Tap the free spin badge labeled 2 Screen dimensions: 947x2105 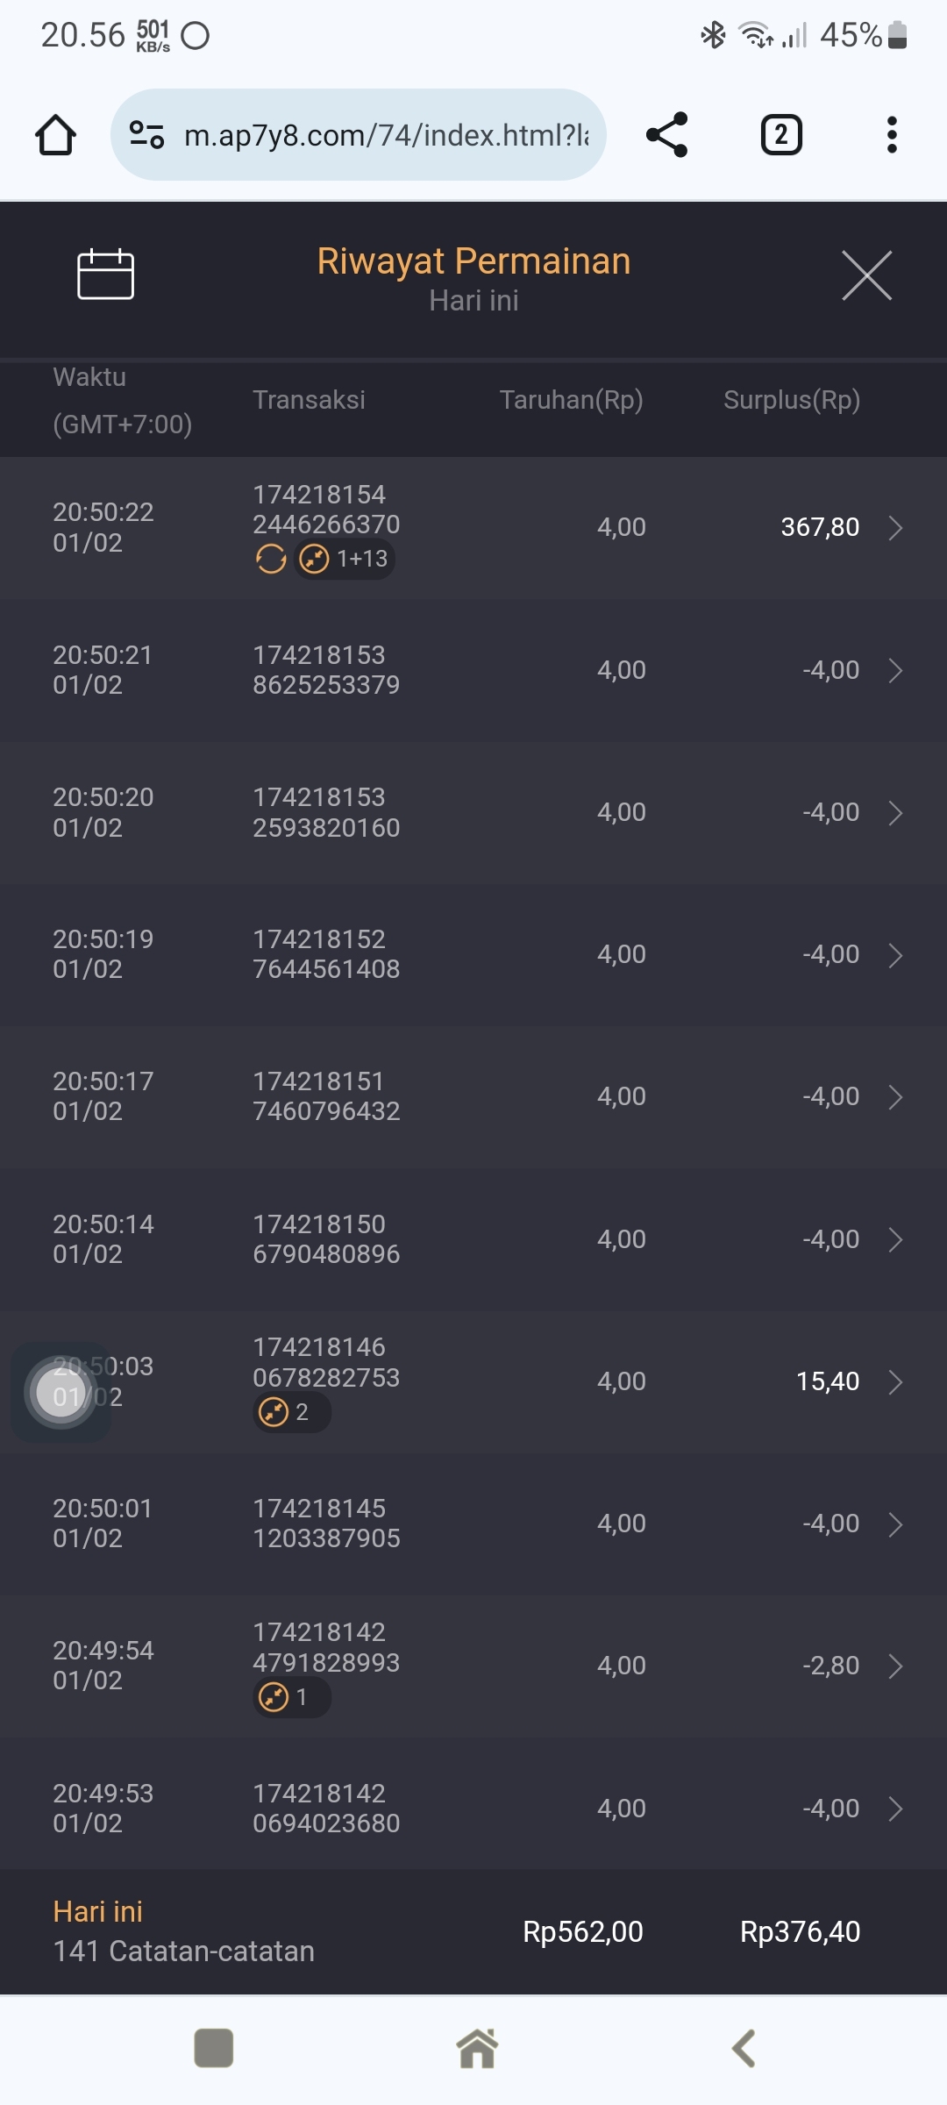coord(291,1412)
